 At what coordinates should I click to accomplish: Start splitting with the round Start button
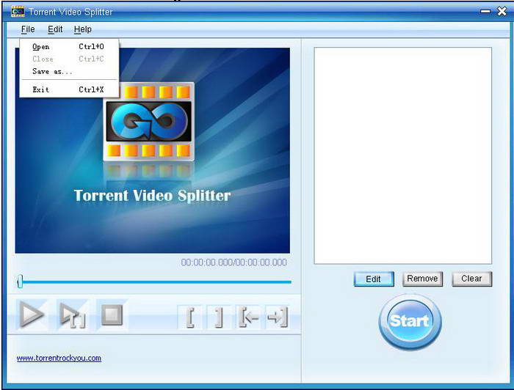click(410, 321)
